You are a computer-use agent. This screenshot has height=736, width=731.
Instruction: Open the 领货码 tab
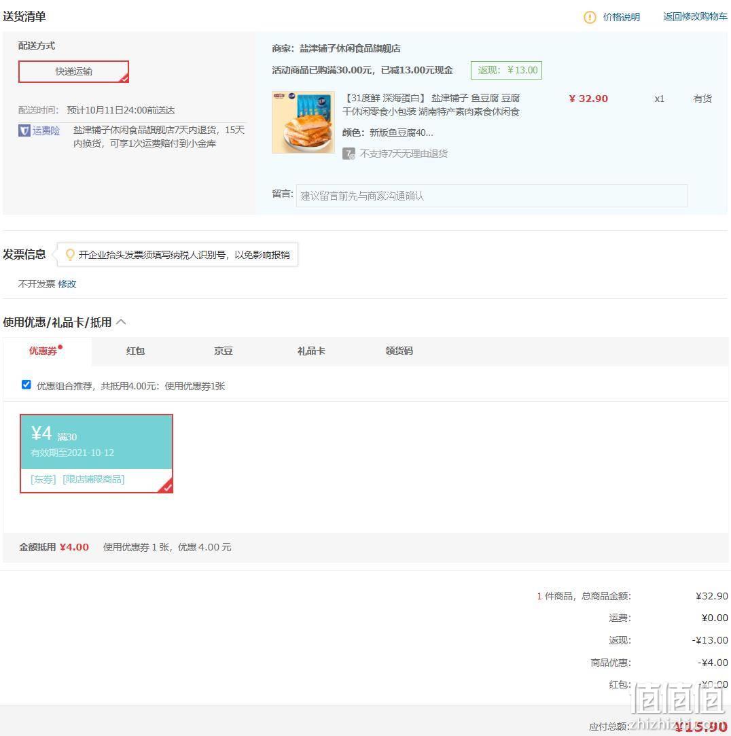point(399,351)
